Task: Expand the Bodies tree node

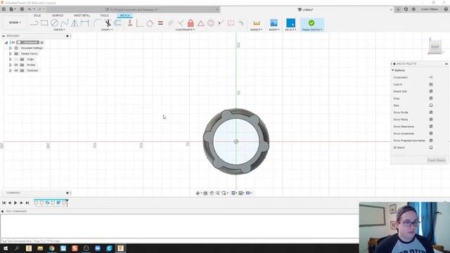Action: [x=11, y=65]
